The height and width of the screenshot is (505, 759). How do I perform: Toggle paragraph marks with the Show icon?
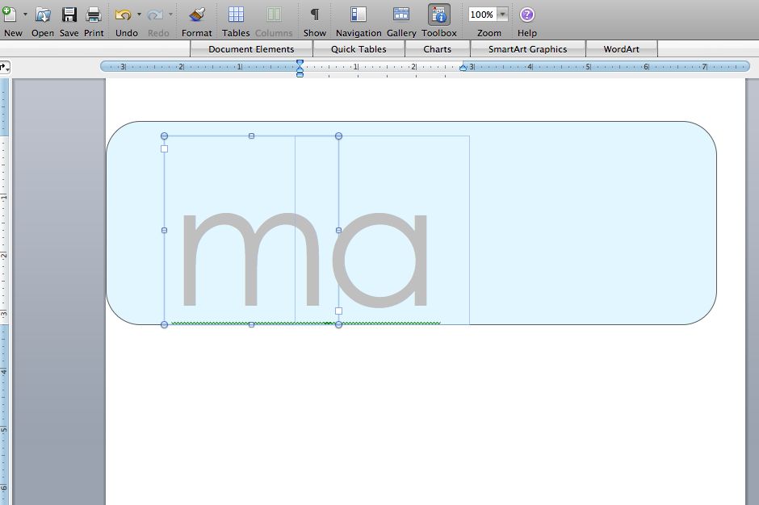click(x=314, y=15)
